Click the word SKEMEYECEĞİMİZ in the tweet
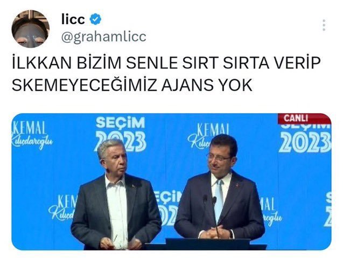343x258 pixels. tap(85, 85)
